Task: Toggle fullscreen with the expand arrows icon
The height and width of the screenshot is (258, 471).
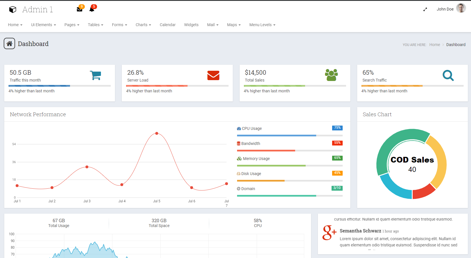Action: (x=425, y=9)
